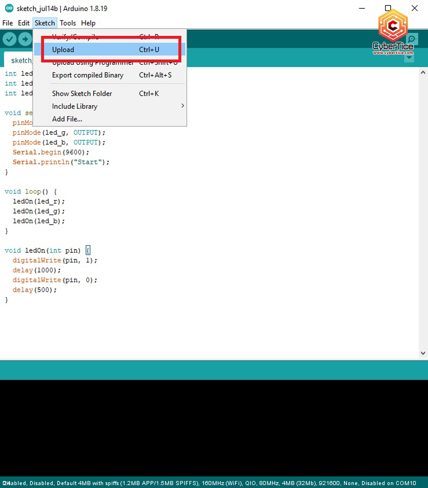The image size is (428, 488).
Task: Open the Help menu
Action: coord(88,23)
